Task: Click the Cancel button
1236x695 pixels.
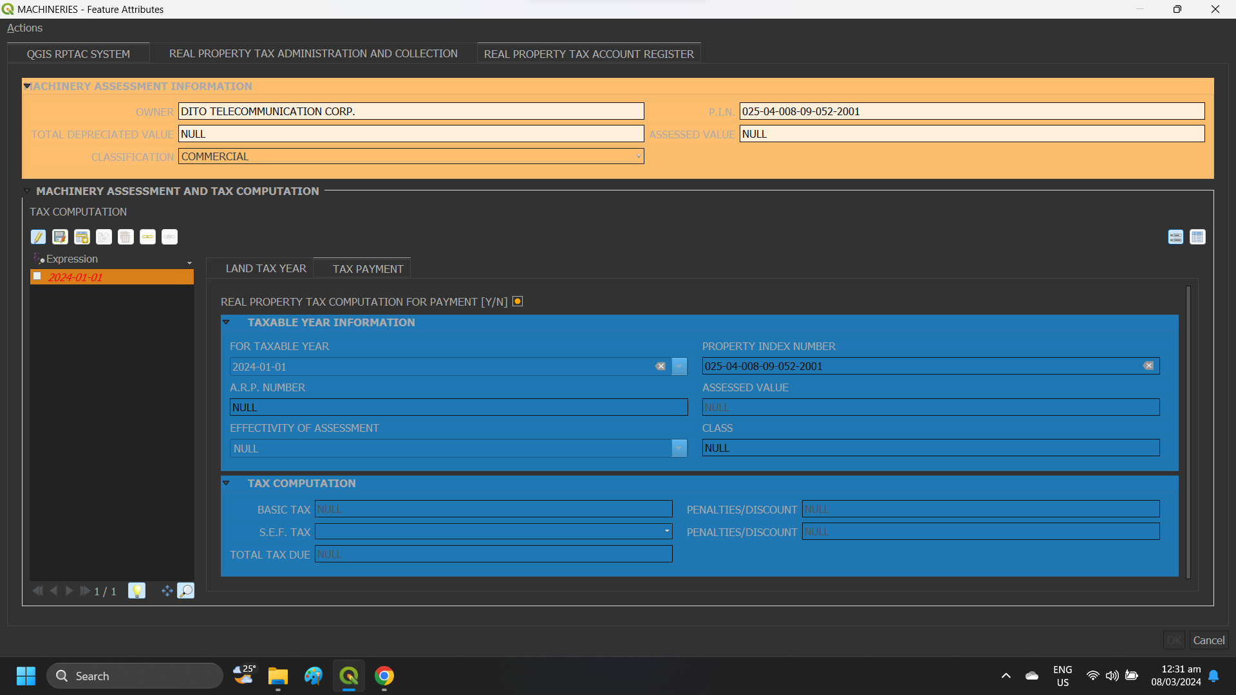Action: [x=1208, y=640]
